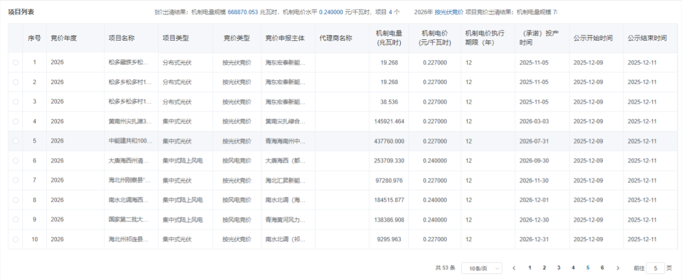Jump to page 4 in pagination
The height and width of the screenshot is (280, 682).
pyautogui.click(x=573, y=268)
